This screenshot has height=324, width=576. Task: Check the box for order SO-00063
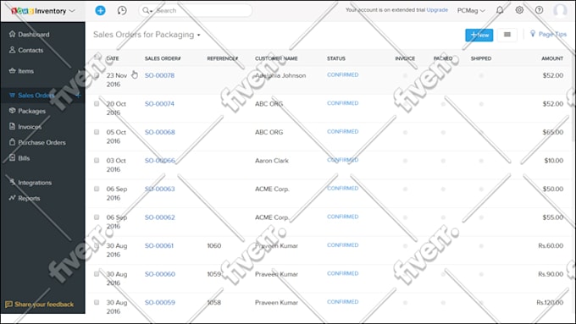[x=97, y=189]
